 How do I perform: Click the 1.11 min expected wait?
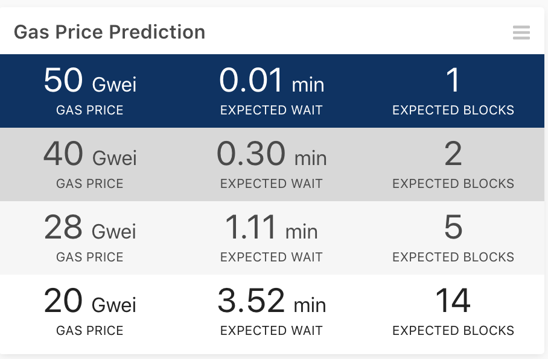[x=272, y=228]
